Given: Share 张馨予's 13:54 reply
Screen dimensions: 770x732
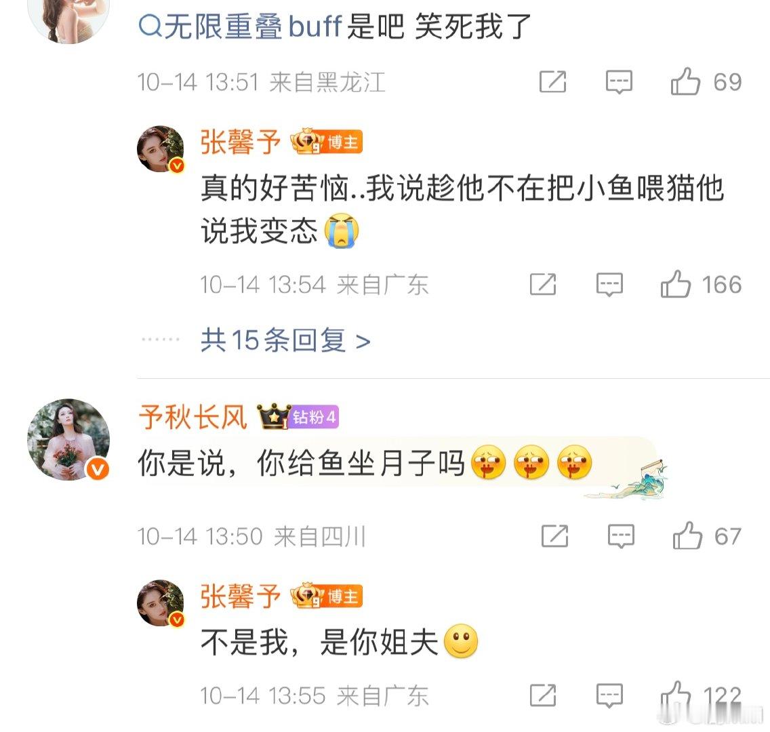Looking at the screenshot, I should (543, 284).
